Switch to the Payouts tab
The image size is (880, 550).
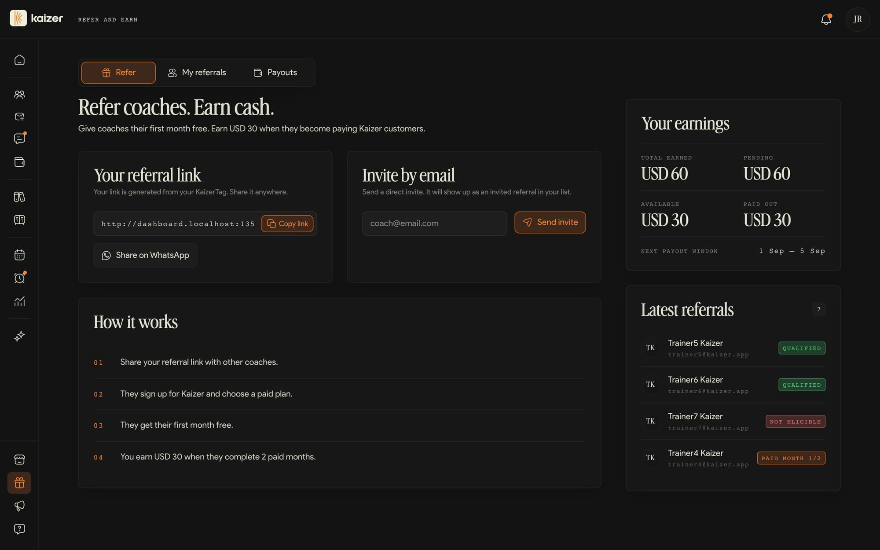(275, 73)
